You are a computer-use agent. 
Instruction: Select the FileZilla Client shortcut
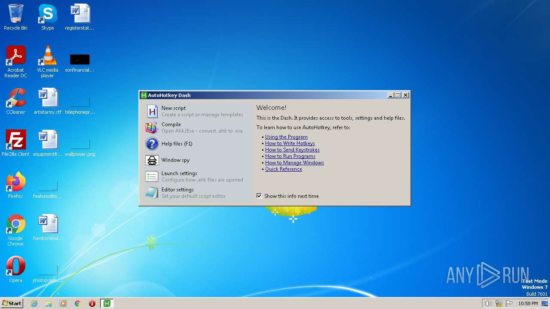[15, 143]
